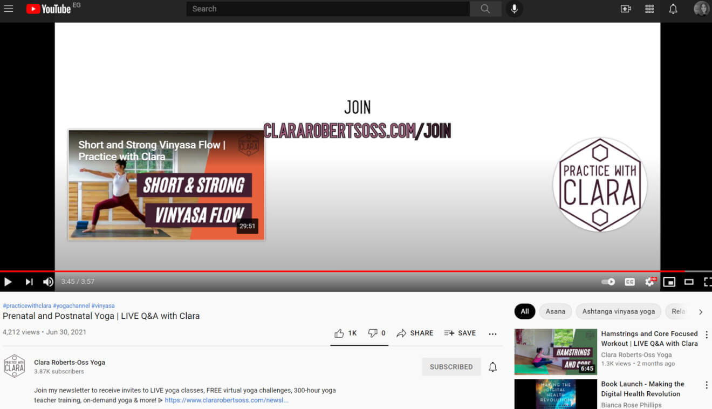Open the Create video menu
Screen dimensions: 712x409
pos(626,9)
